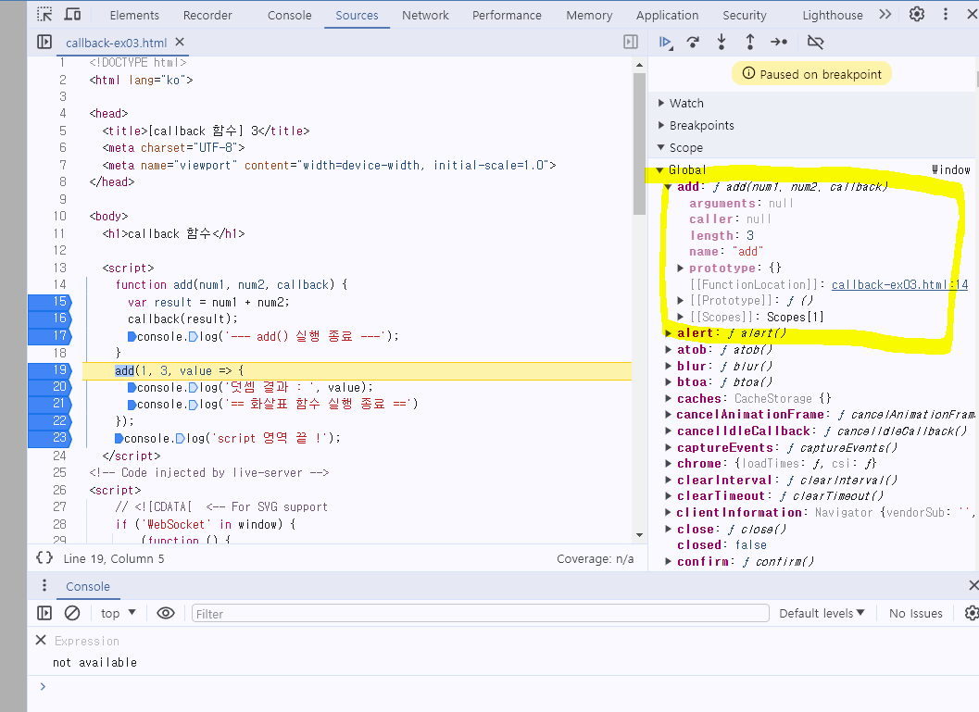Step out of current function

(x=750, y=42)
